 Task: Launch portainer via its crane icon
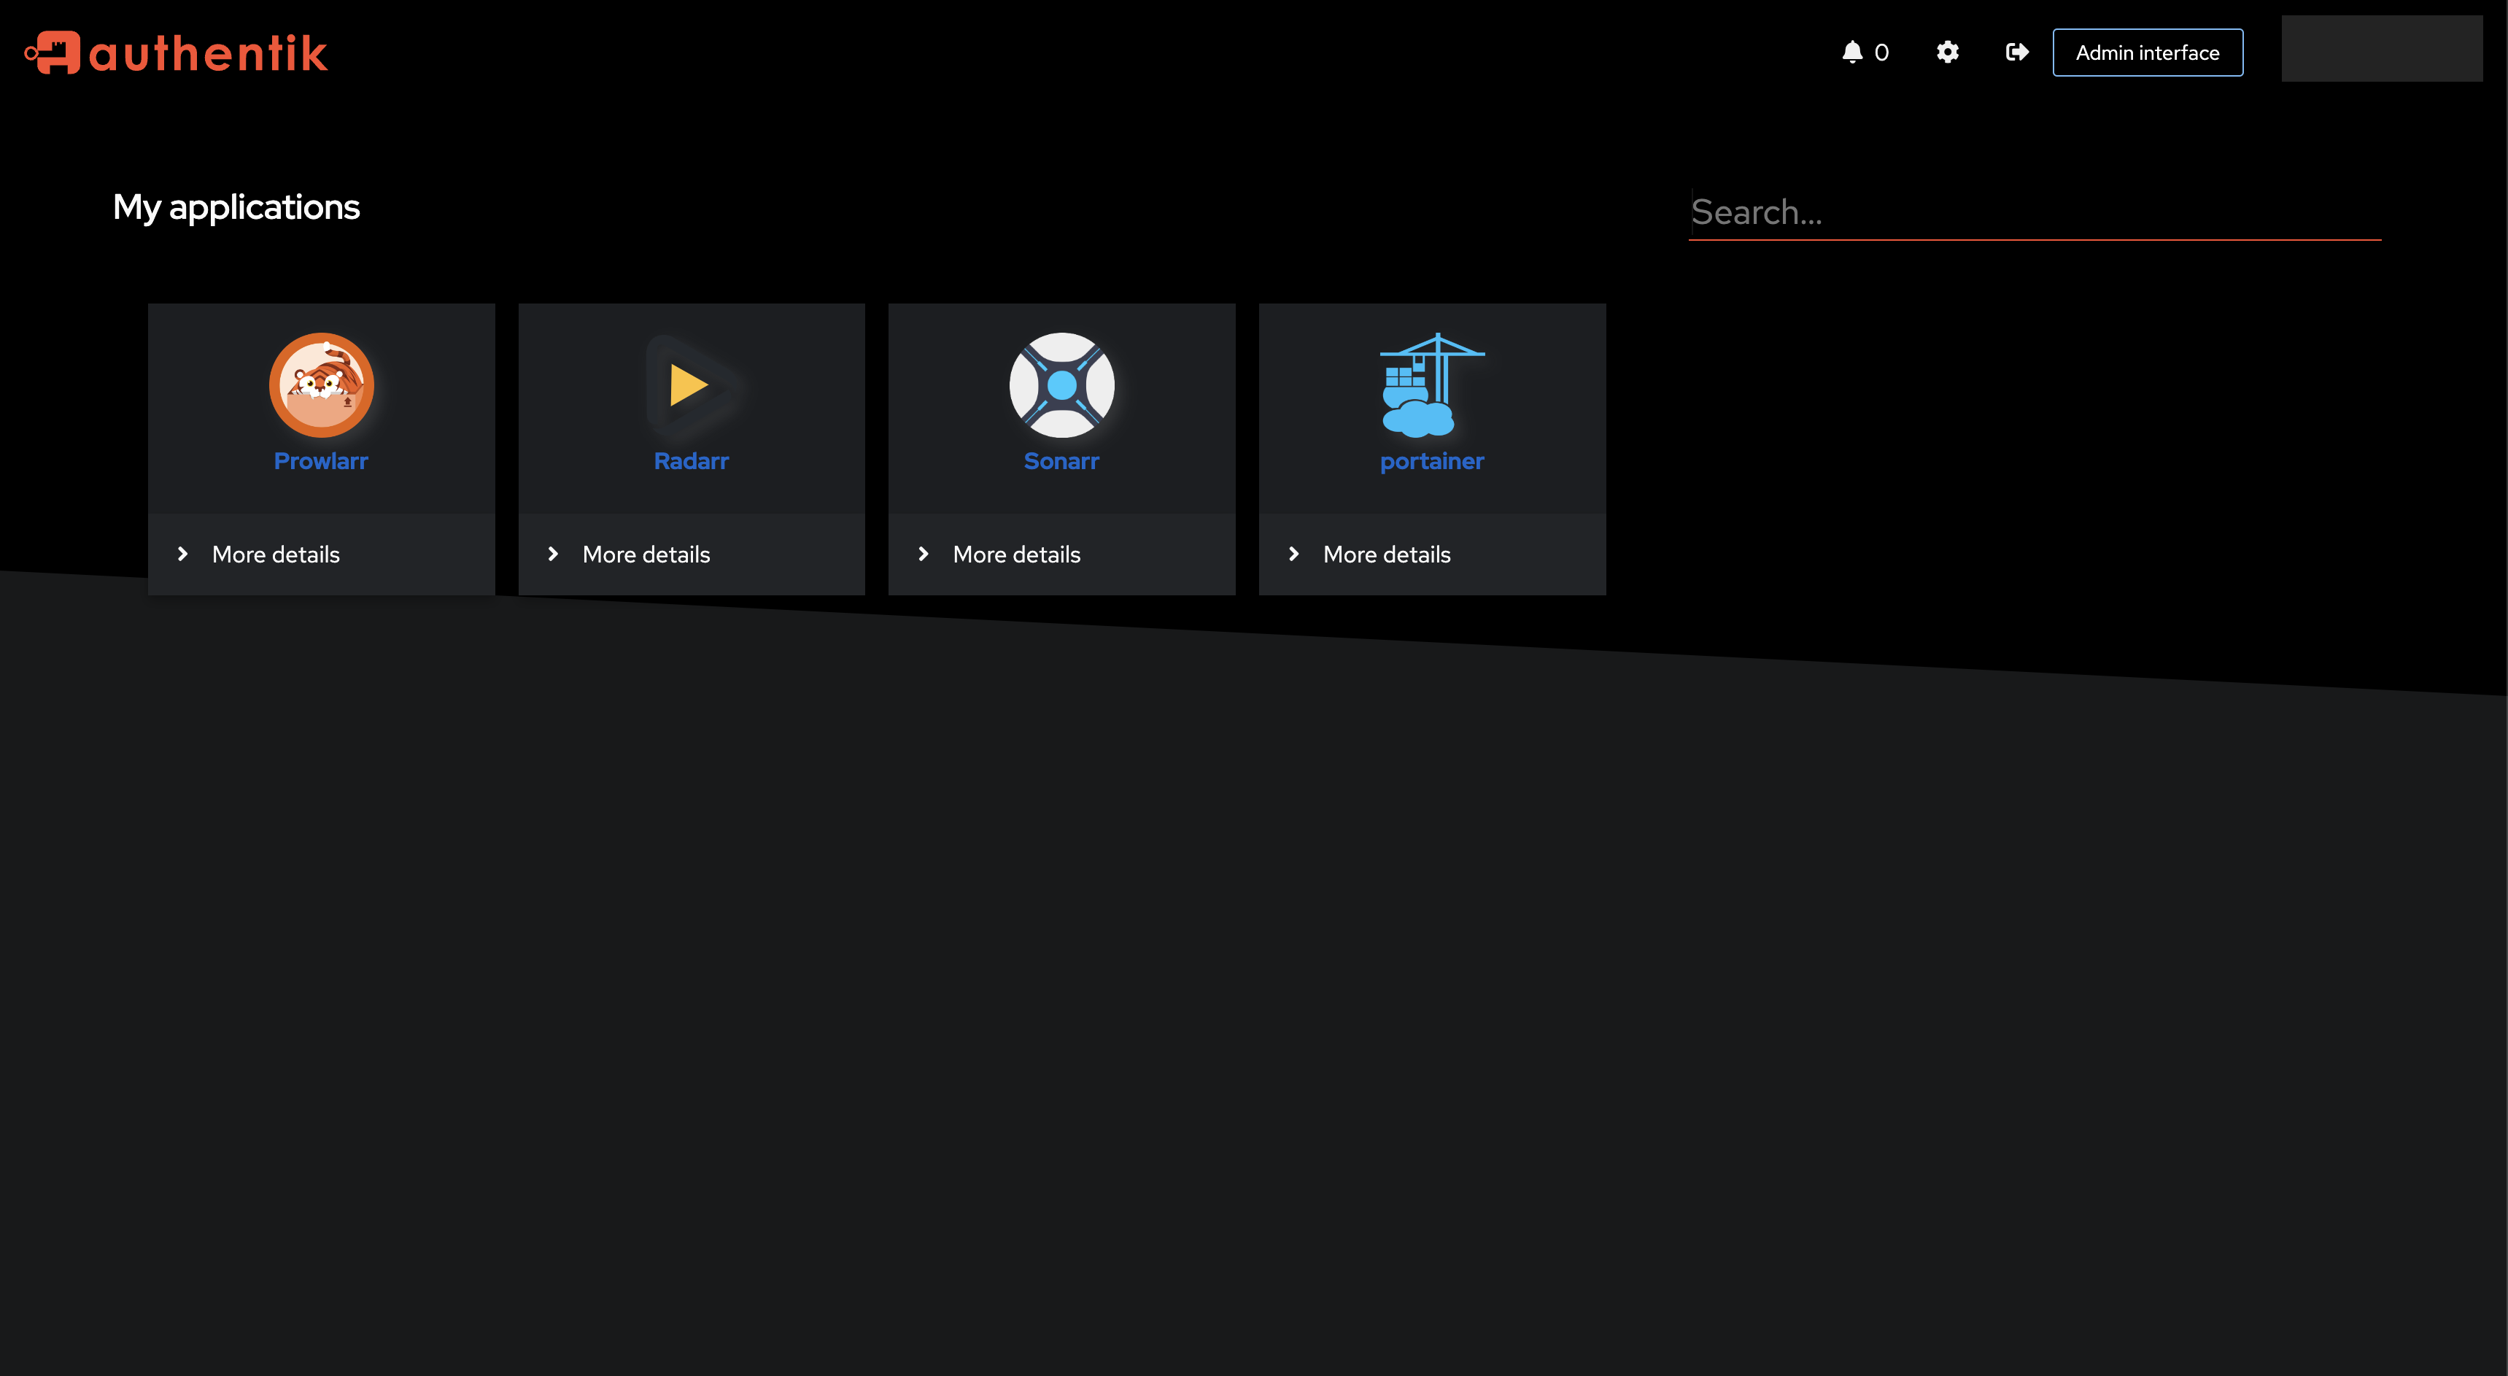click(x=1431, y=384)
